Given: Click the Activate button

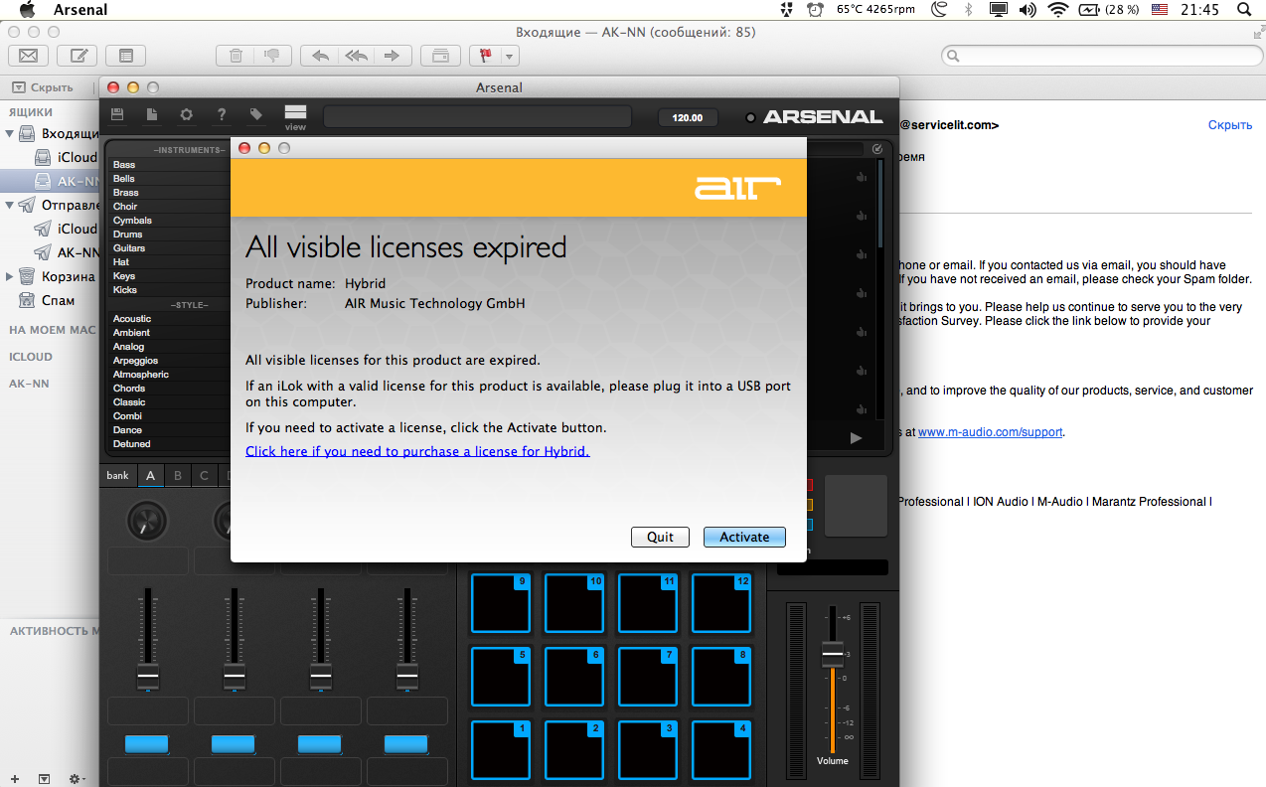Looking at the screenshot, I should [x=744, y=537].
